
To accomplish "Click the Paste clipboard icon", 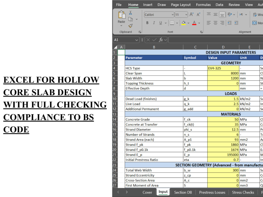I will coord(122,15).
